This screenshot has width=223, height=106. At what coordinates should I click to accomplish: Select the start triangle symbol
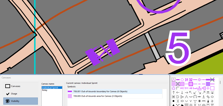173,80
